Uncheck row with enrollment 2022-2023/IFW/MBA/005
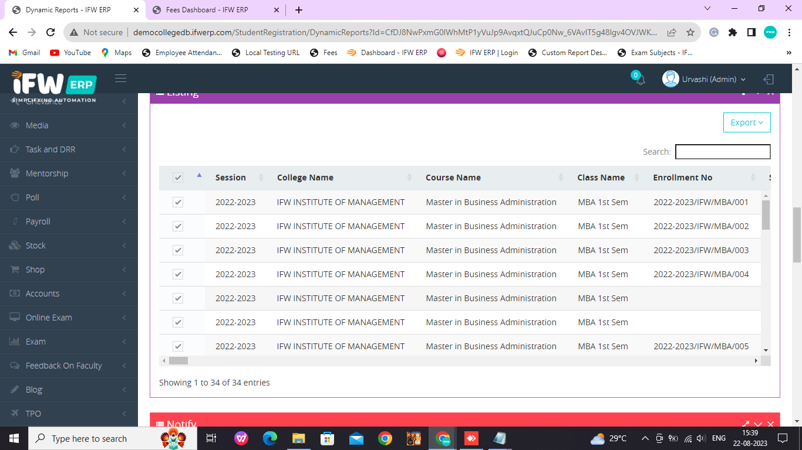The width and height of the screenshot is (802, 450). click(178, 346)
